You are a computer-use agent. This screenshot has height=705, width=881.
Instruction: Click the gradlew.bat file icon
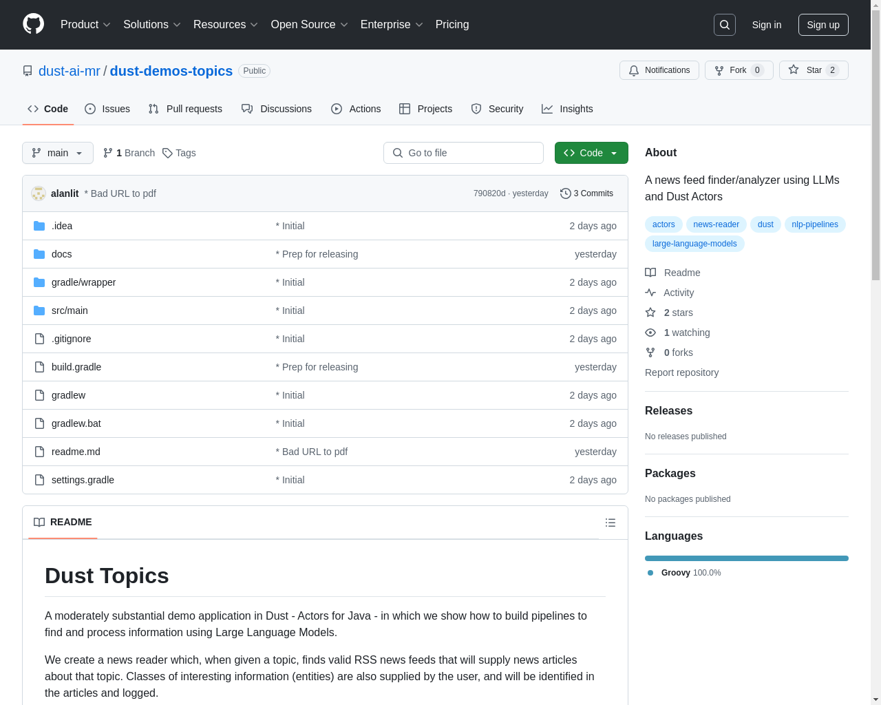[39, 423]
